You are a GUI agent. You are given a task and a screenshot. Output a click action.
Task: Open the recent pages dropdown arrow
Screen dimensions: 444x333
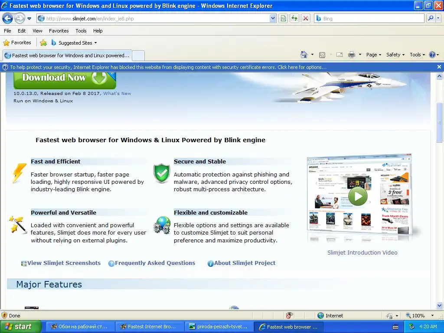pyautogui.click(x=29, y=19)
